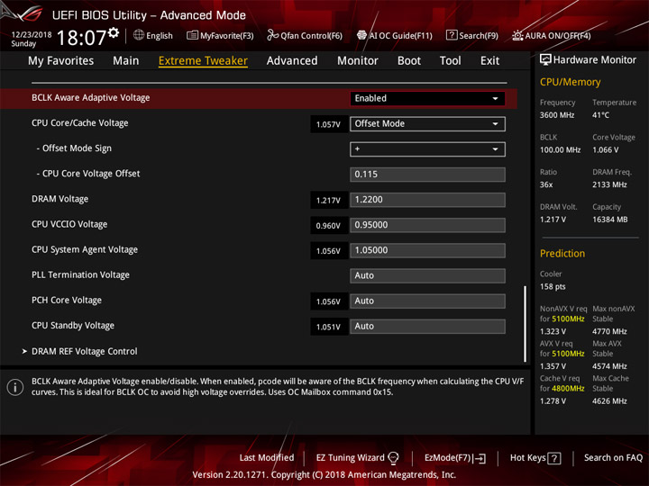The width and height of the screenshot is (649, 486).
Task: Open CPU Core/Cache Voltage mode dropdown
Action: pos(427,123)
